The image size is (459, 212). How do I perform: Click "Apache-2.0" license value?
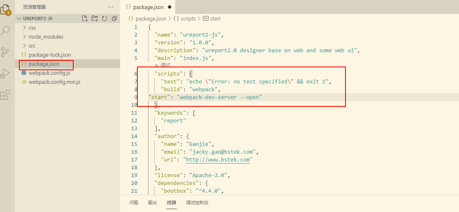pos(208,175)
